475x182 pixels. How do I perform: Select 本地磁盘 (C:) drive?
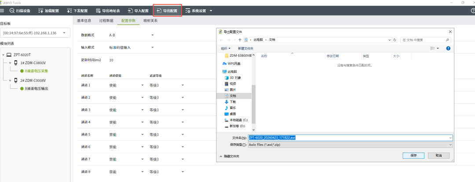point(236,120)
